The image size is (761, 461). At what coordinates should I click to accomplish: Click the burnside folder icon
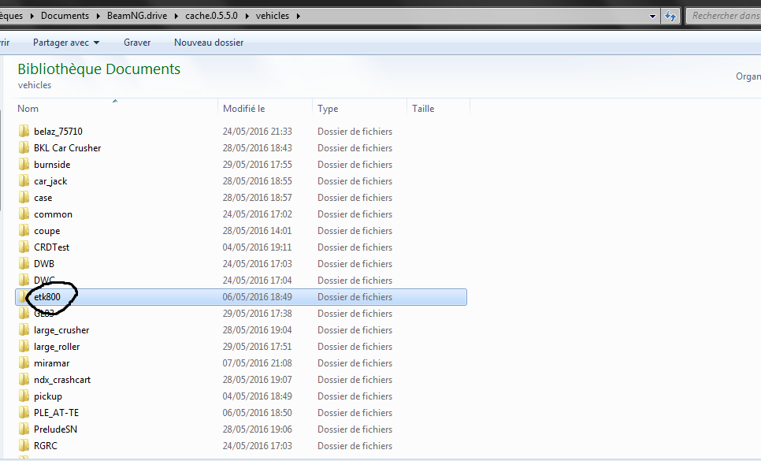24,164
